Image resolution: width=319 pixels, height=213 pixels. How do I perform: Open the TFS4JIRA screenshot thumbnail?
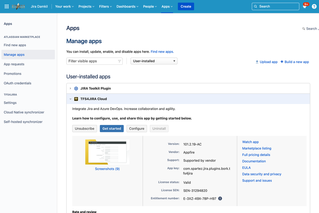pyautogui.click(x=107, y=152)
